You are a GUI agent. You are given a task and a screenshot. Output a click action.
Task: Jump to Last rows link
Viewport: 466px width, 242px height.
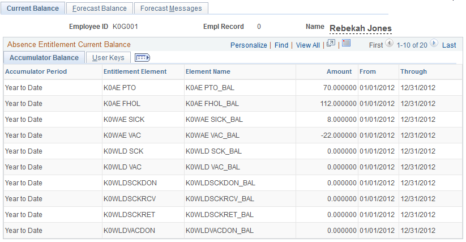point(449,45)
